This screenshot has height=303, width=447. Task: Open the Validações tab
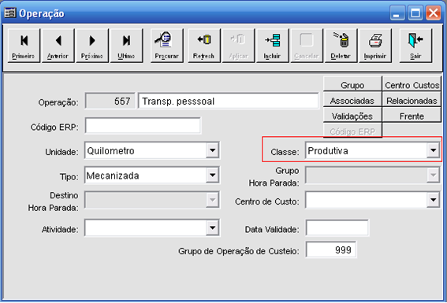tap(352, 116)
